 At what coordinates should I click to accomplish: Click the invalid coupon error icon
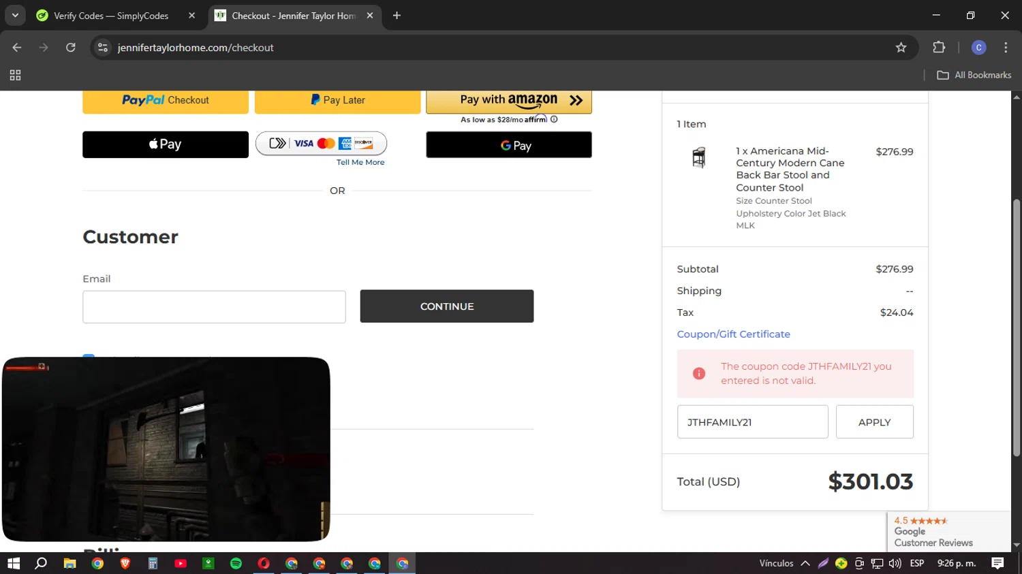point(699,373)
